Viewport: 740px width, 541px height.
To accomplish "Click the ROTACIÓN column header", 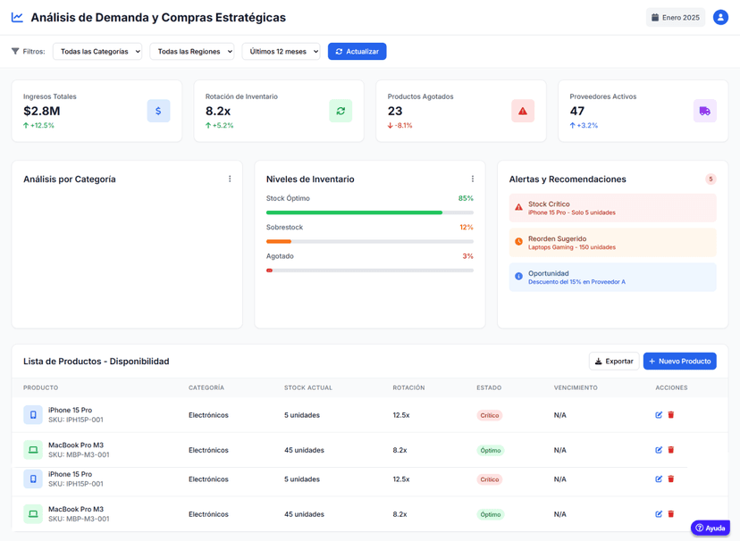I will (x=408, y=387).
